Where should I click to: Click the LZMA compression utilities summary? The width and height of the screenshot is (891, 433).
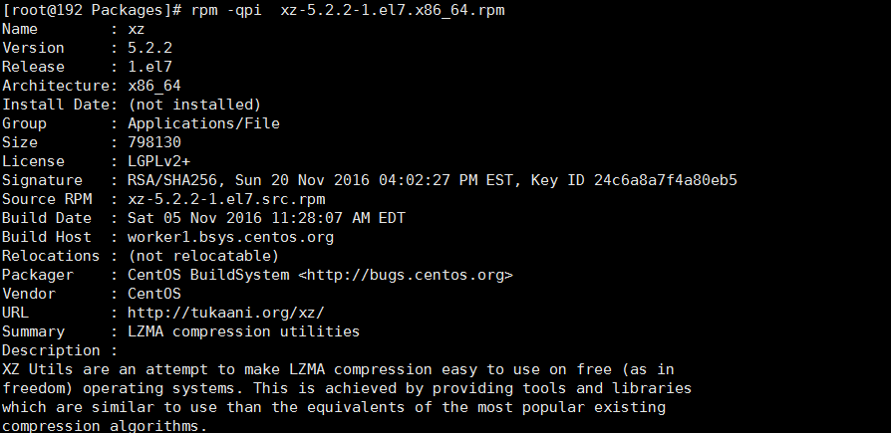[244, 331]
